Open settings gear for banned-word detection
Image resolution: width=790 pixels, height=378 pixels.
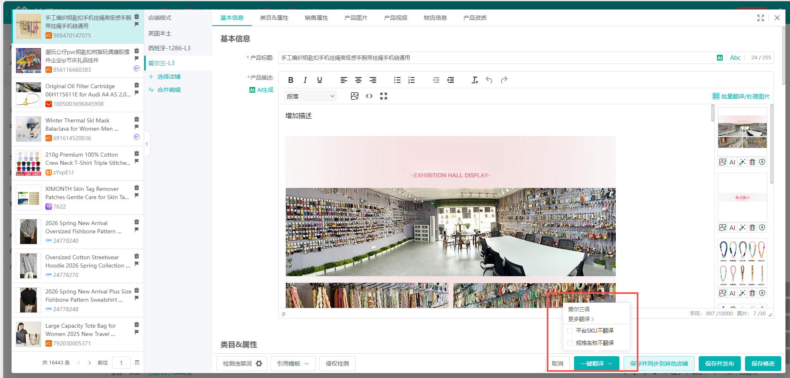point(259,364)
